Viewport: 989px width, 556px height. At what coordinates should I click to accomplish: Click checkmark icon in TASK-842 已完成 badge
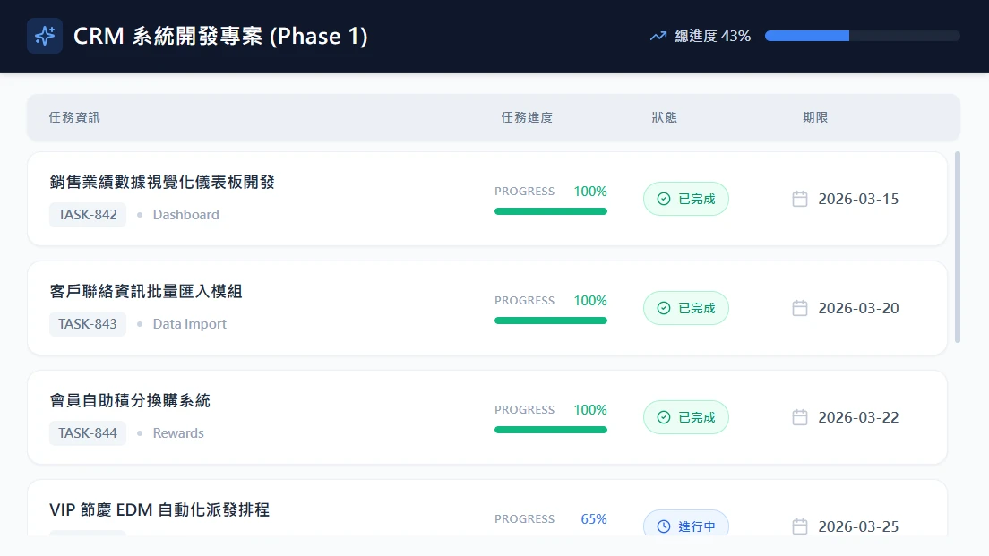tap(664, 199)
